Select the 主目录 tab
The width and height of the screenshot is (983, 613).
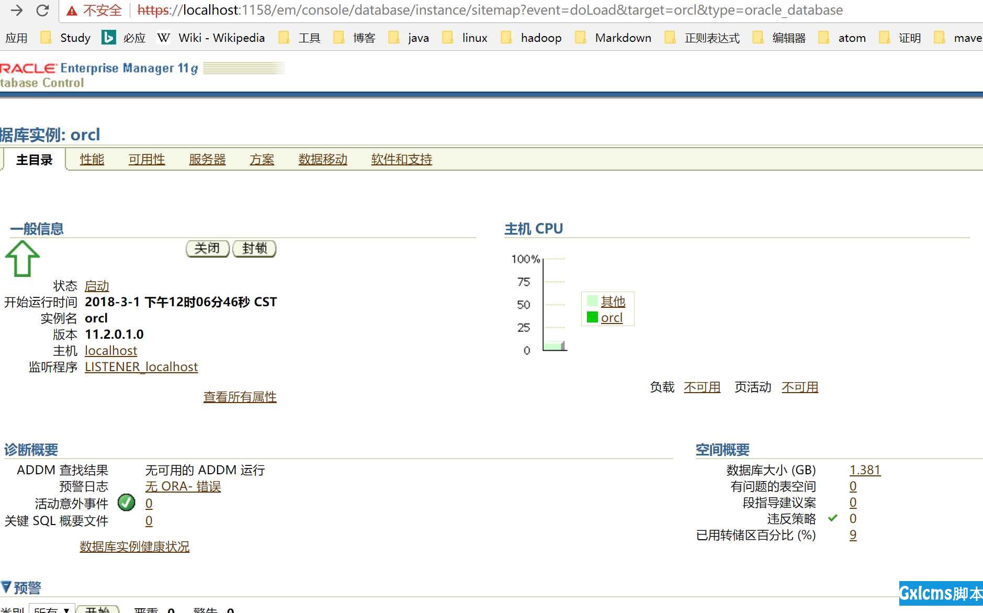pyautogui.click(x=34, y=160)
